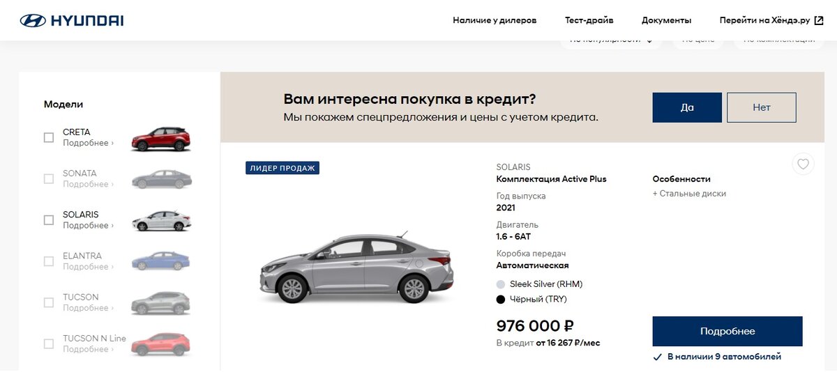
Task: Check the CRETA model checkbox
Action: (49, 137)
